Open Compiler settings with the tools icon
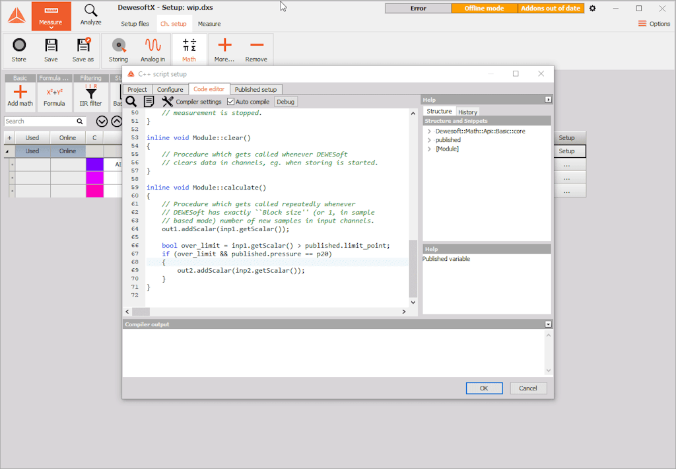Screen dimensions: 676x469 [168, 102]
